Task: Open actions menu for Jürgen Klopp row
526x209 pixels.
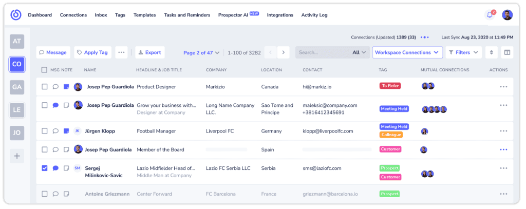Action: (503, 131)
